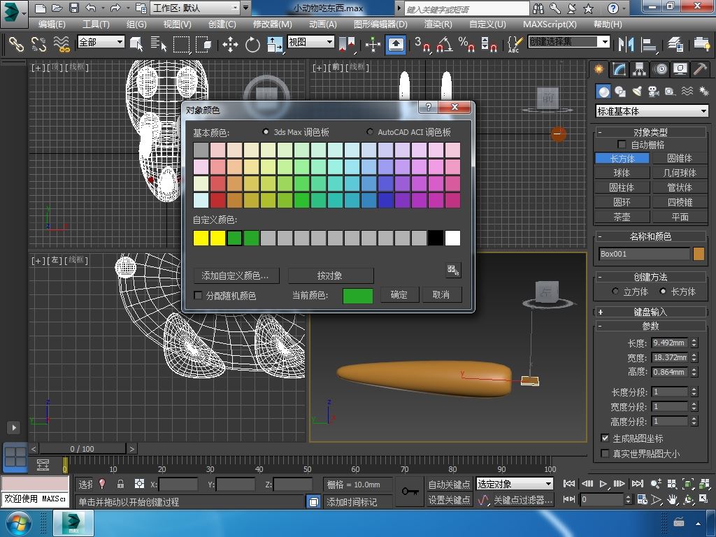
Task: Open the 编辑(E) menu
Action: click(52, 24)
